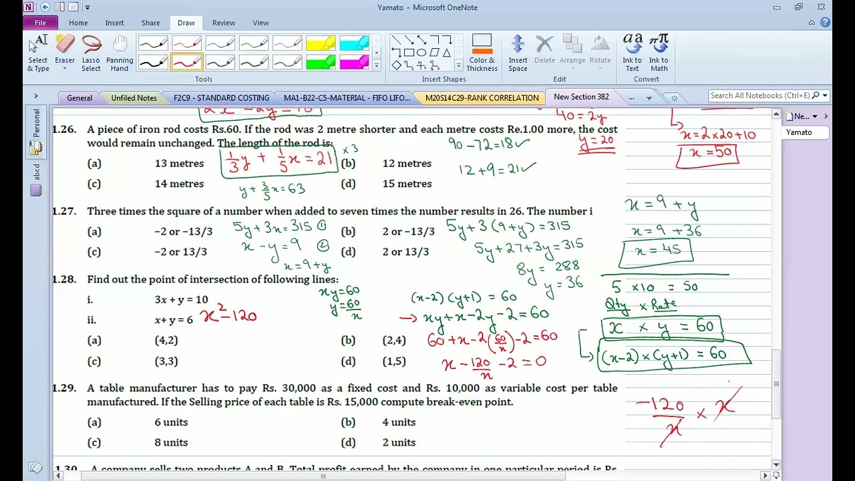Open the search scope dropdown arrow

point(825,96)
